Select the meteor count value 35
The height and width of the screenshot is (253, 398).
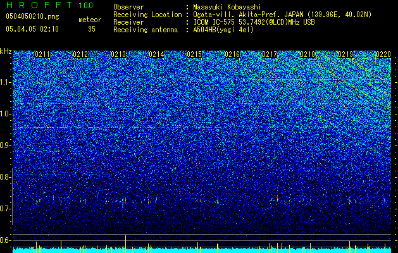92,29
